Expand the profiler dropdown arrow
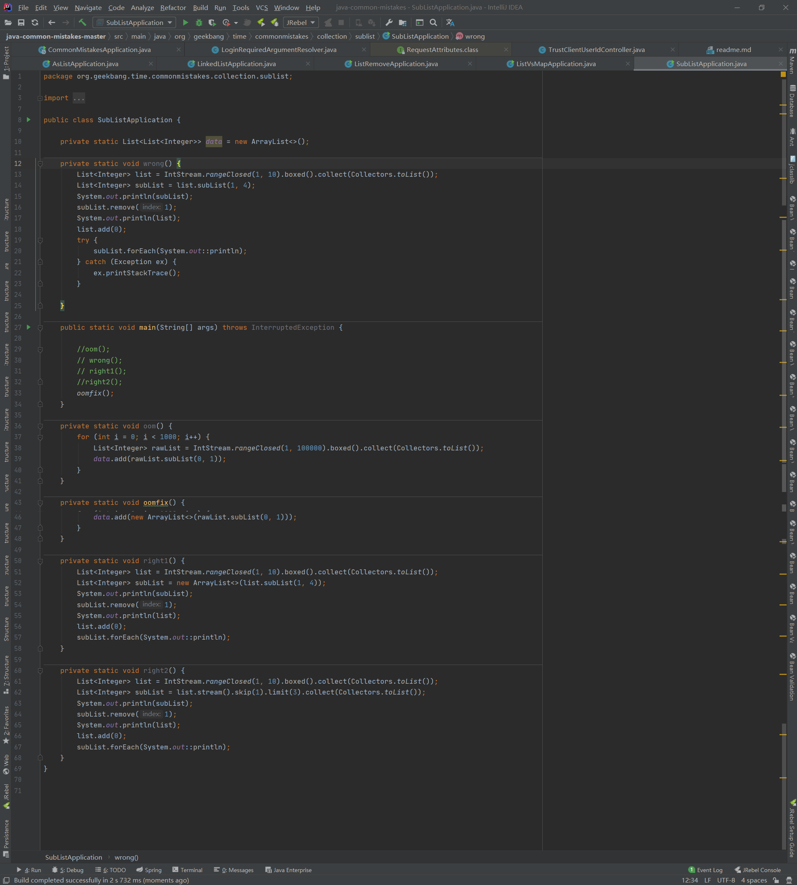The height and width of the screenshot is (885, 797). 236,23
